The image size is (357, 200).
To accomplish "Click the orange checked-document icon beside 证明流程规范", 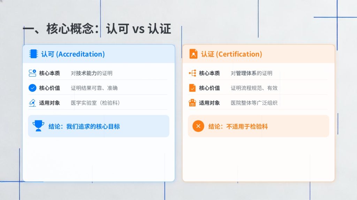I will point(192,88).
